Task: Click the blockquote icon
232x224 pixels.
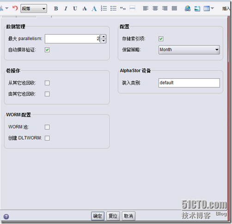Action: 123,8
